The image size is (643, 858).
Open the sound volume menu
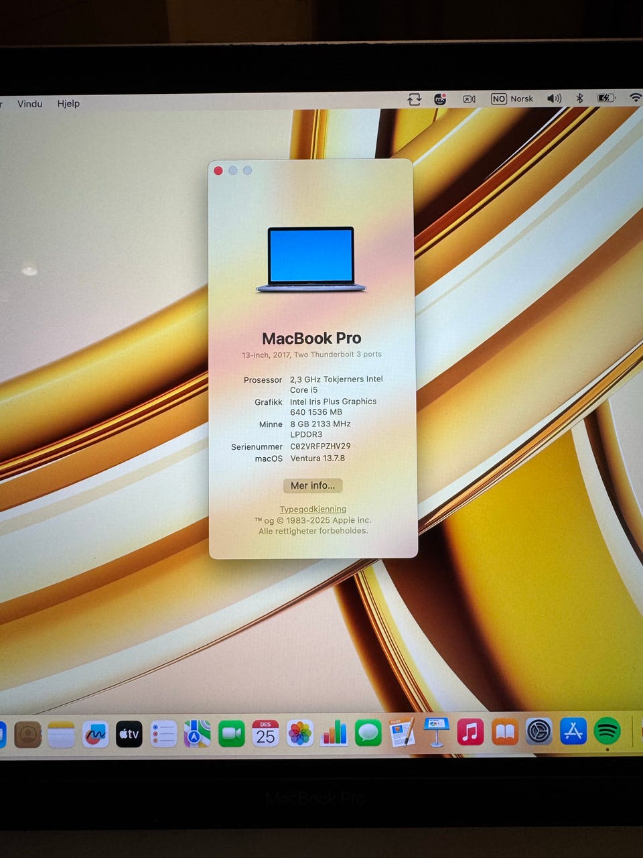[554, 99]
